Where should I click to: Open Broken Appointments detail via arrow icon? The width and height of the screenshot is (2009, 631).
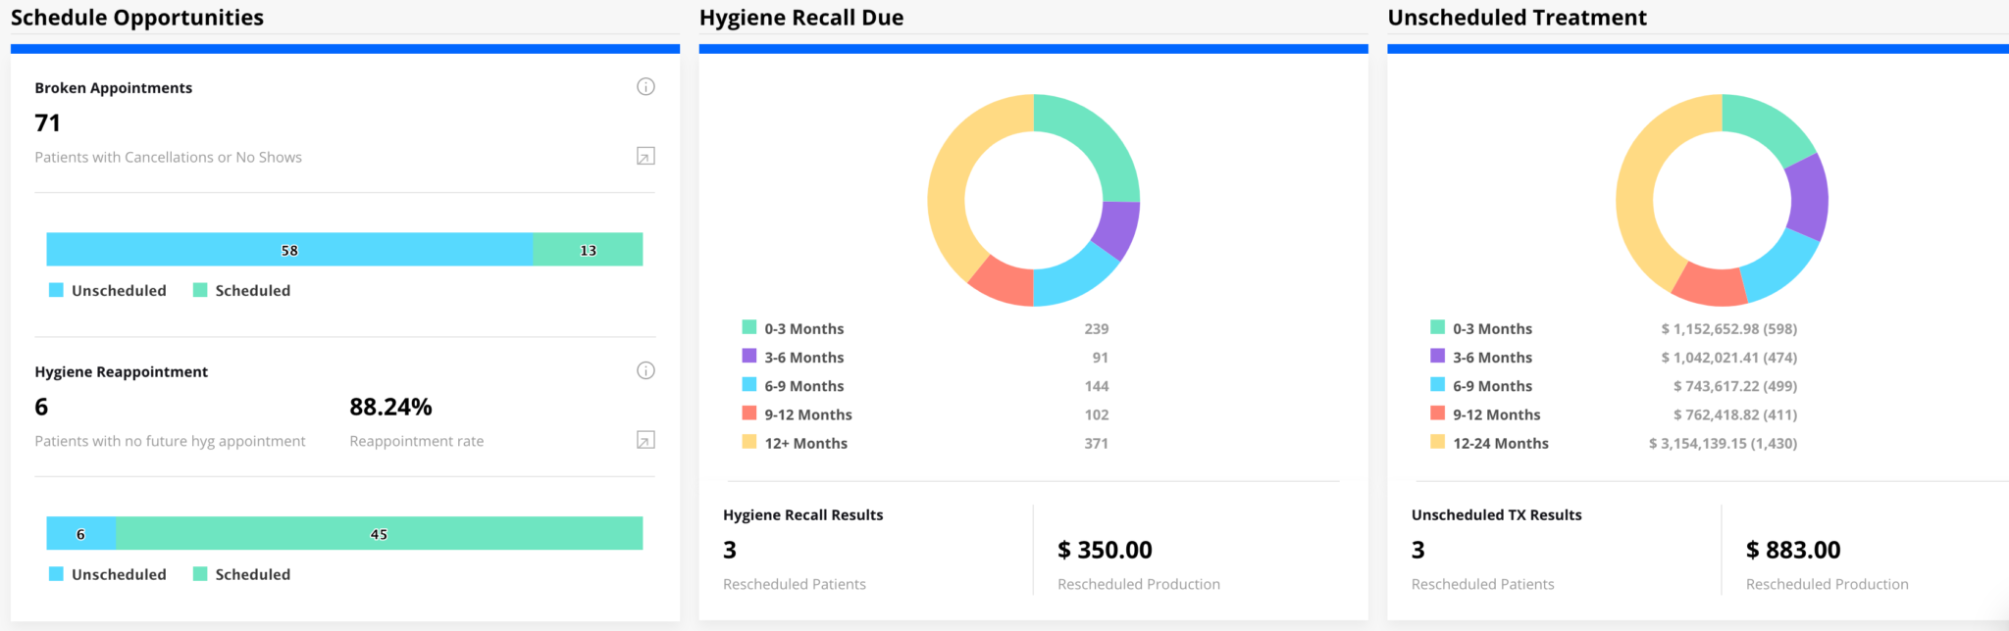tap(645, 157)
